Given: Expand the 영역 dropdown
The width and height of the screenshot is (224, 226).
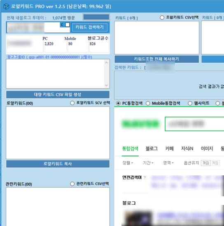Looking at the screenshot, I should click(x=168, y=163).
